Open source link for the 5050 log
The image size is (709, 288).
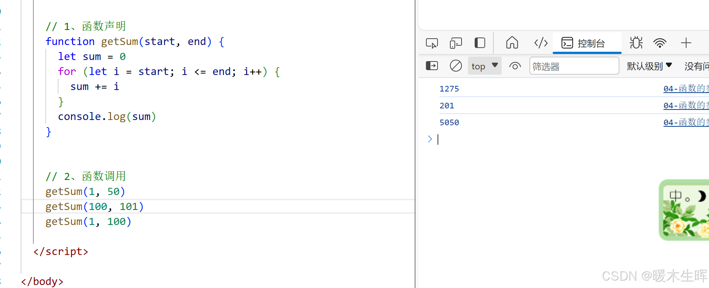pyautogui.click(x=686, y=123)
